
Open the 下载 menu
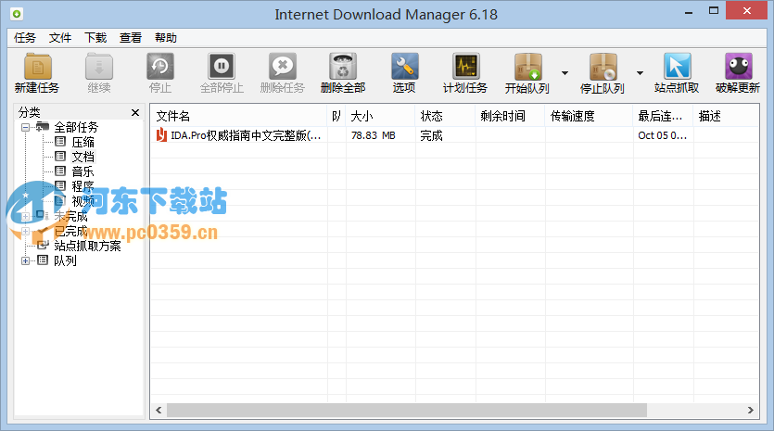click(95, 37)
